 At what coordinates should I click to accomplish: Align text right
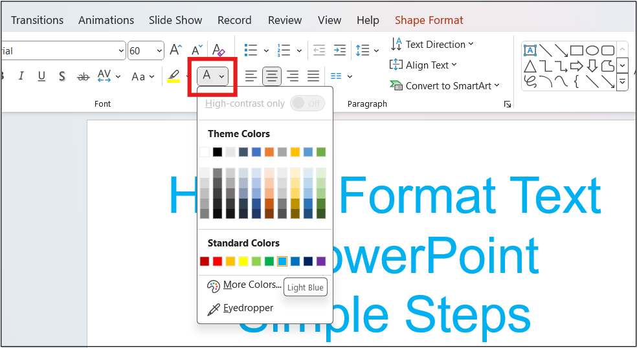[293, 76]
